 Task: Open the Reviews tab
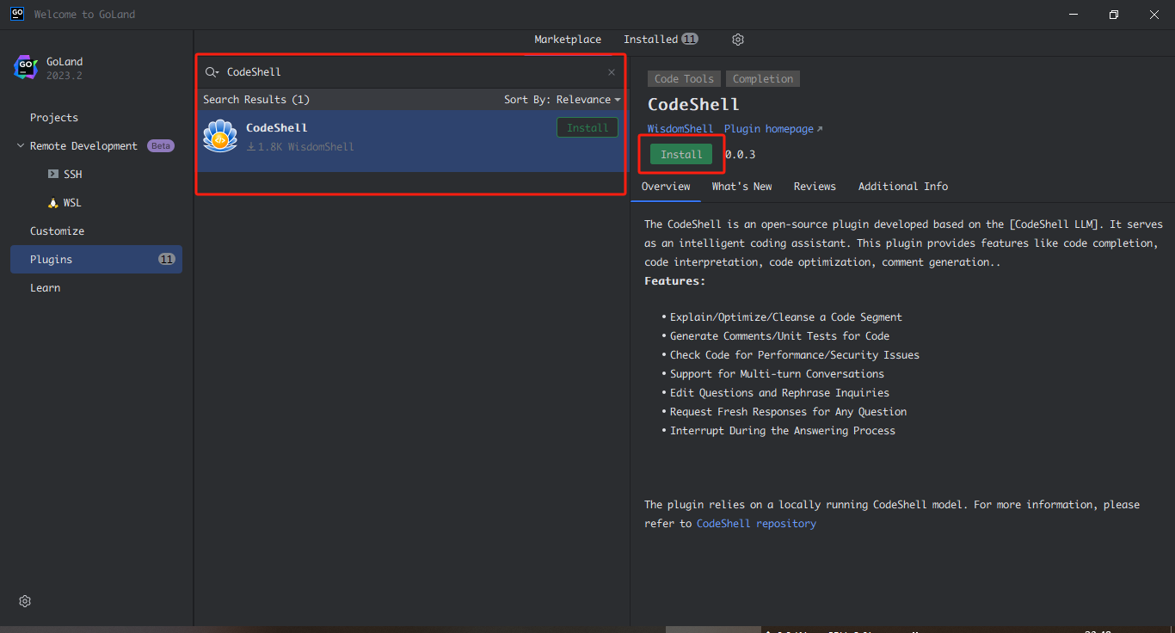[x=815, y=187]
